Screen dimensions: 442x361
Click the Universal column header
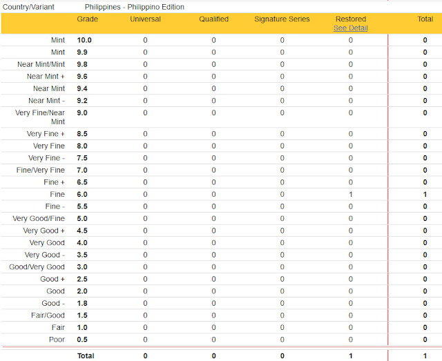[x=145, y=19]
